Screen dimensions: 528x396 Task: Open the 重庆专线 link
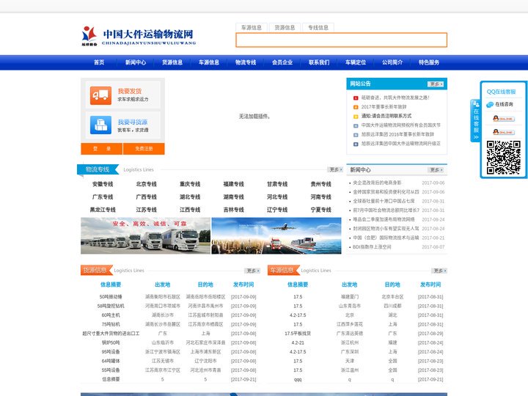pos(190,184)
